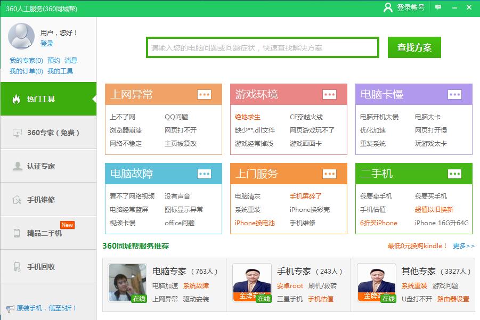
Task: Open the feedback message icon in title bar
Action: click(x=438, y=7)
